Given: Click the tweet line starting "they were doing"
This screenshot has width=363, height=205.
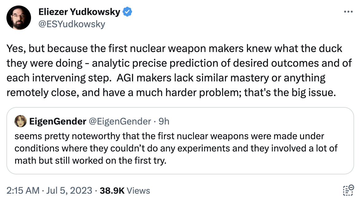Looking at the screenshot, I should (179, 63).
